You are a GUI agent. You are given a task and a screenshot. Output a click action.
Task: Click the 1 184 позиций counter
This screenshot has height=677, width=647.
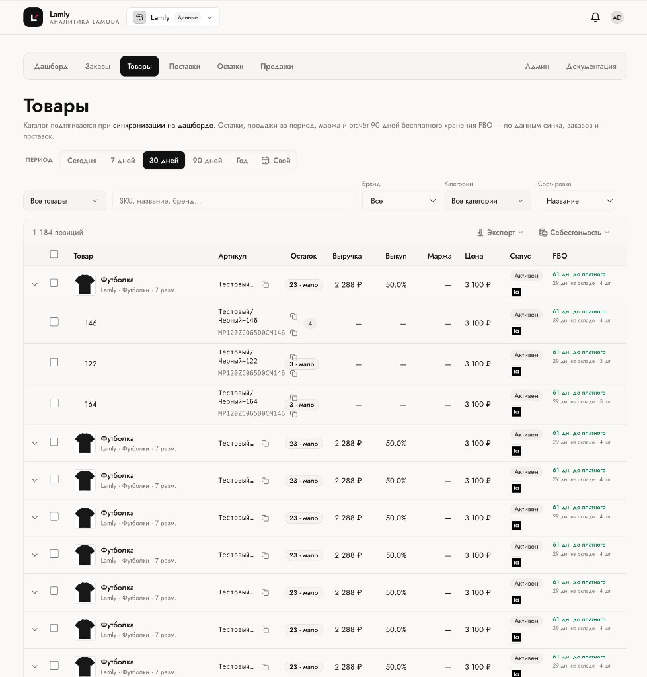(58, 232)
